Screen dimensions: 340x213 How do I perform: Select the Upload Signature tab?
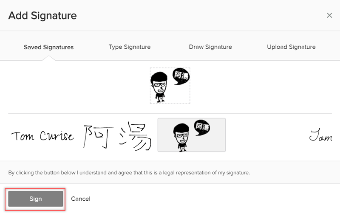pyautogui.click(x=291, y=47)
